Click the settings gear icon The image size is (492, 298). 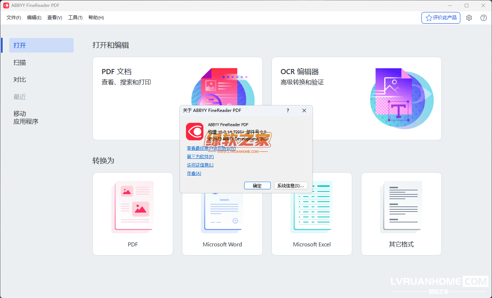(x=469, y=18)
